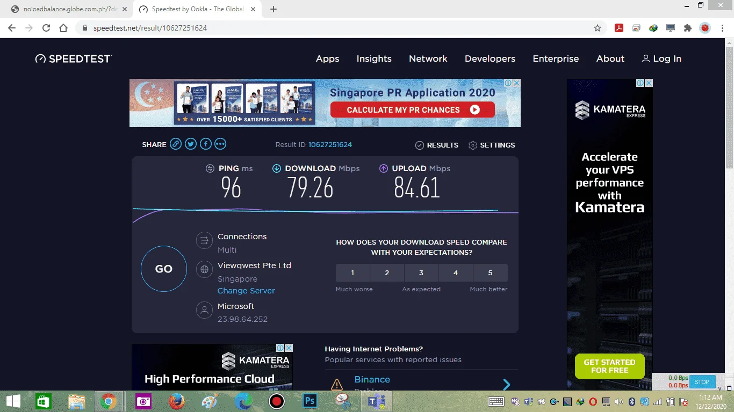Open Chrome three-dot menu

click(x=723, y=28)
